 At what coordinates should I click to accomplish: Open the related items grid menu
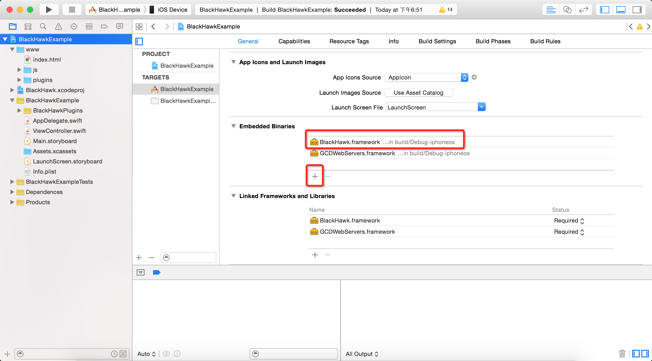[x=139, y=26]
